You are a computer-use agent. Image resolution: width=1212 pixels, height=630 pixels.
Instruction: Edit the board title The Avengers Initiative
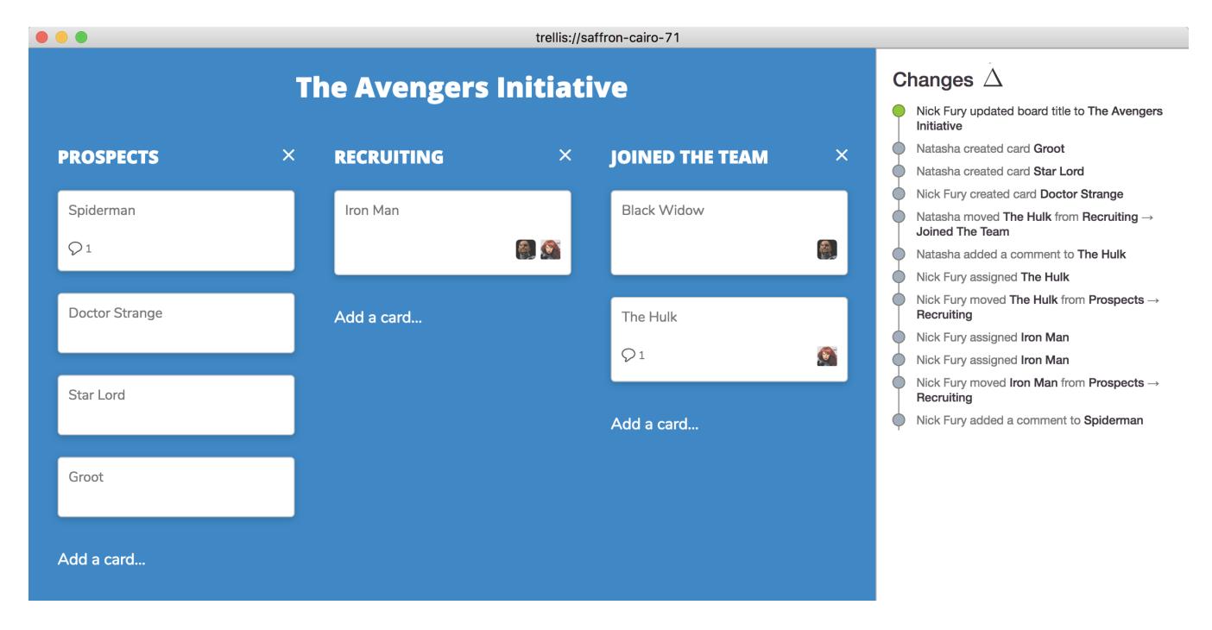pyautogui.click(x=462, y=87)
